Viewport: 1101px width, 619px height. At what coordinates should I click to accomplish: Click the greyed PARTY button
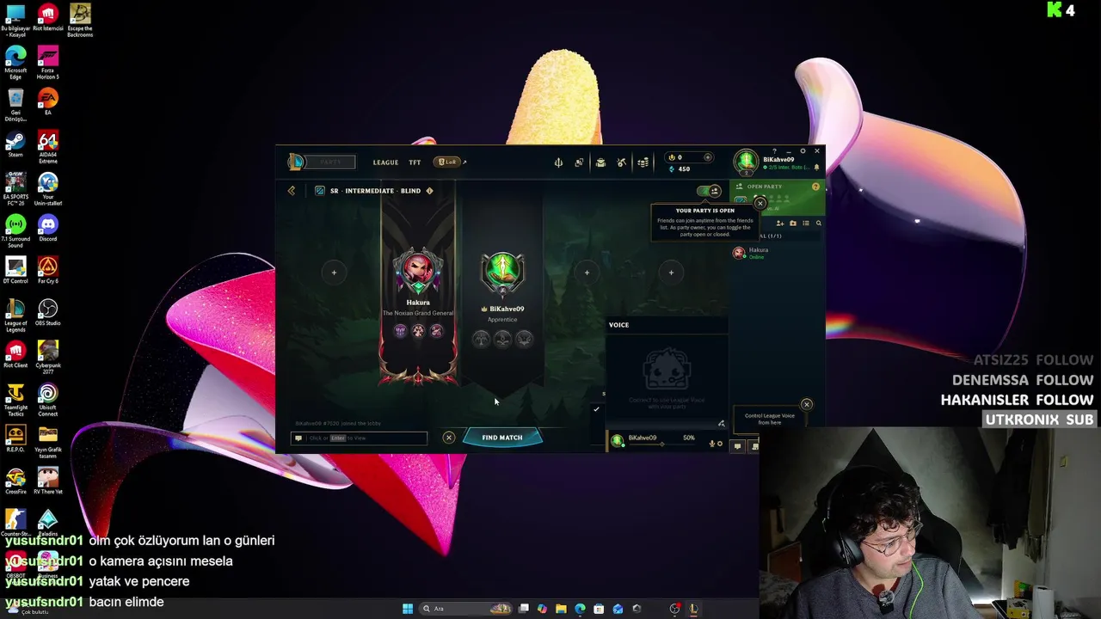[x=330, y=162]
